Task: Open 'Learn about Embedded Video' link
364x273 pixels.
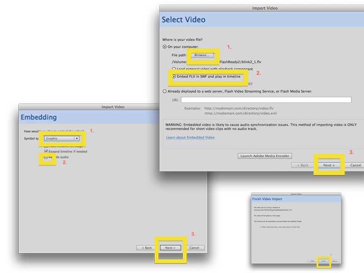Action: pyautogui.click(x=190, y=137)
